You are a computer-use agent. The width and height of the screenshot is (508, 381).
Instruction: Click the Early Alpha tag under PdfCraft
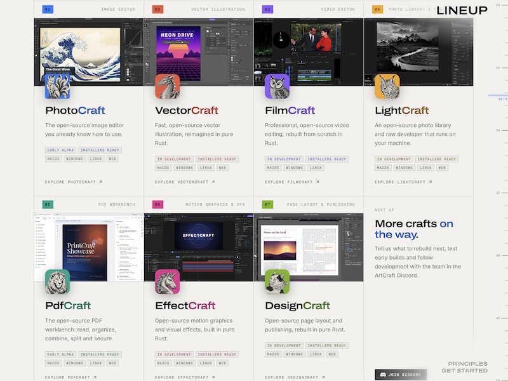tap(60, 354)
